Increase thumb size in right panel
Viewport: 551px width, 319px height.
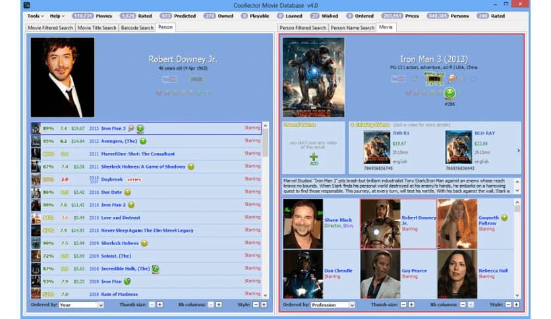pos(411,304)
